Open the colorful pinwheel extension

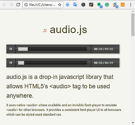tap(115, 5)
